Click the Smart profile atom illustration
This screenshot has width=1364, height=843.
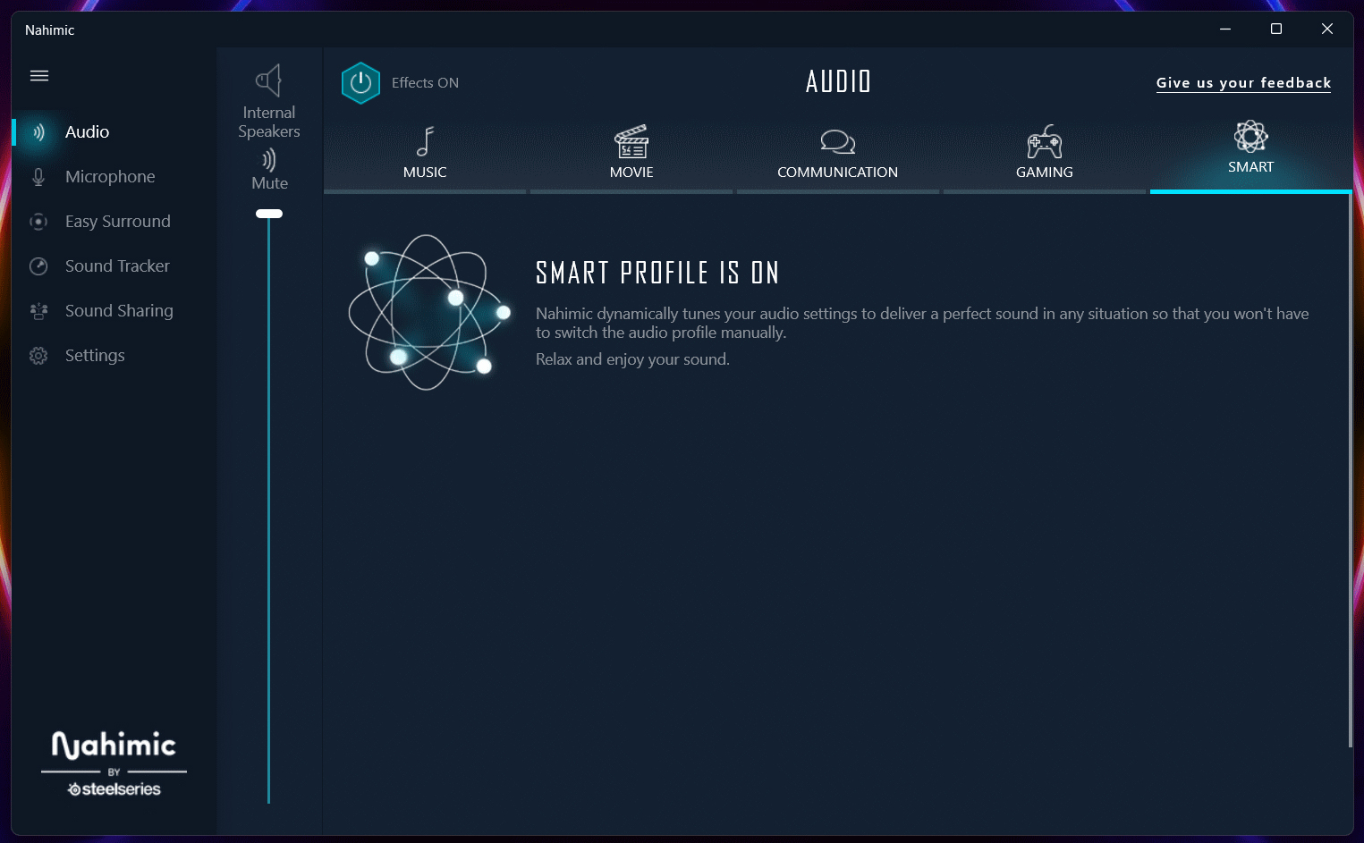point(429,312)
